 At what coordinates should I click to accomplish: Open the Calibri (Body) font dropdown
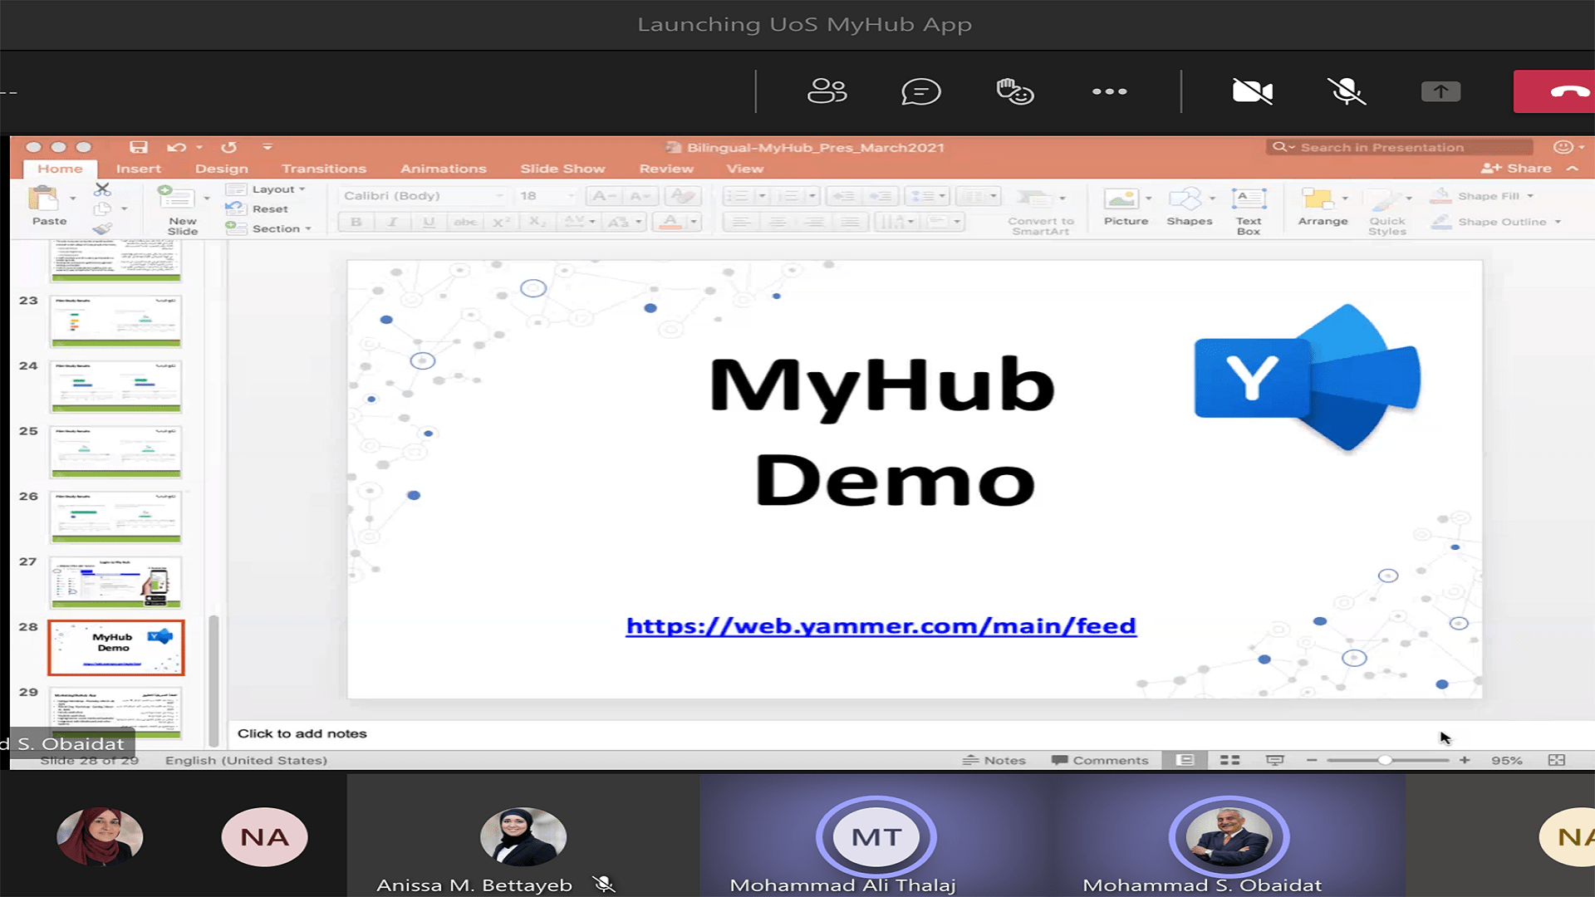423,196
